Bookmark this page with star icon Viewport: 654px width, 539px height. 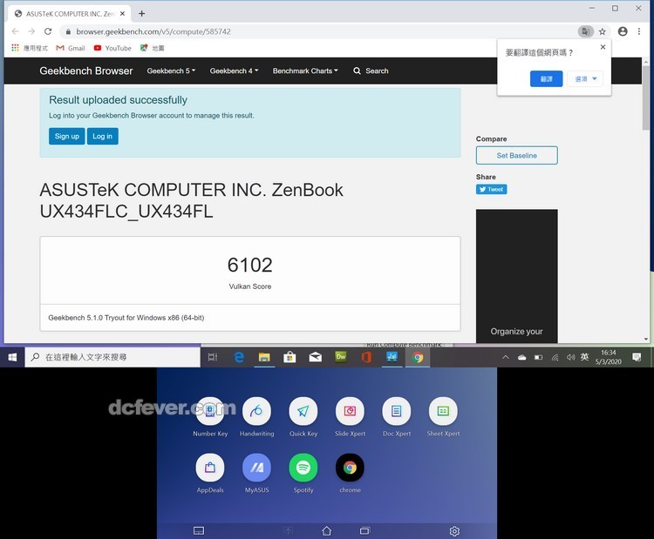603,31
